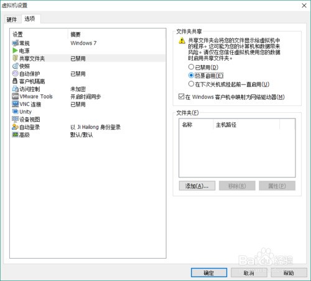Choose the 自动保护 AutoProtect icon

[16, 74]
